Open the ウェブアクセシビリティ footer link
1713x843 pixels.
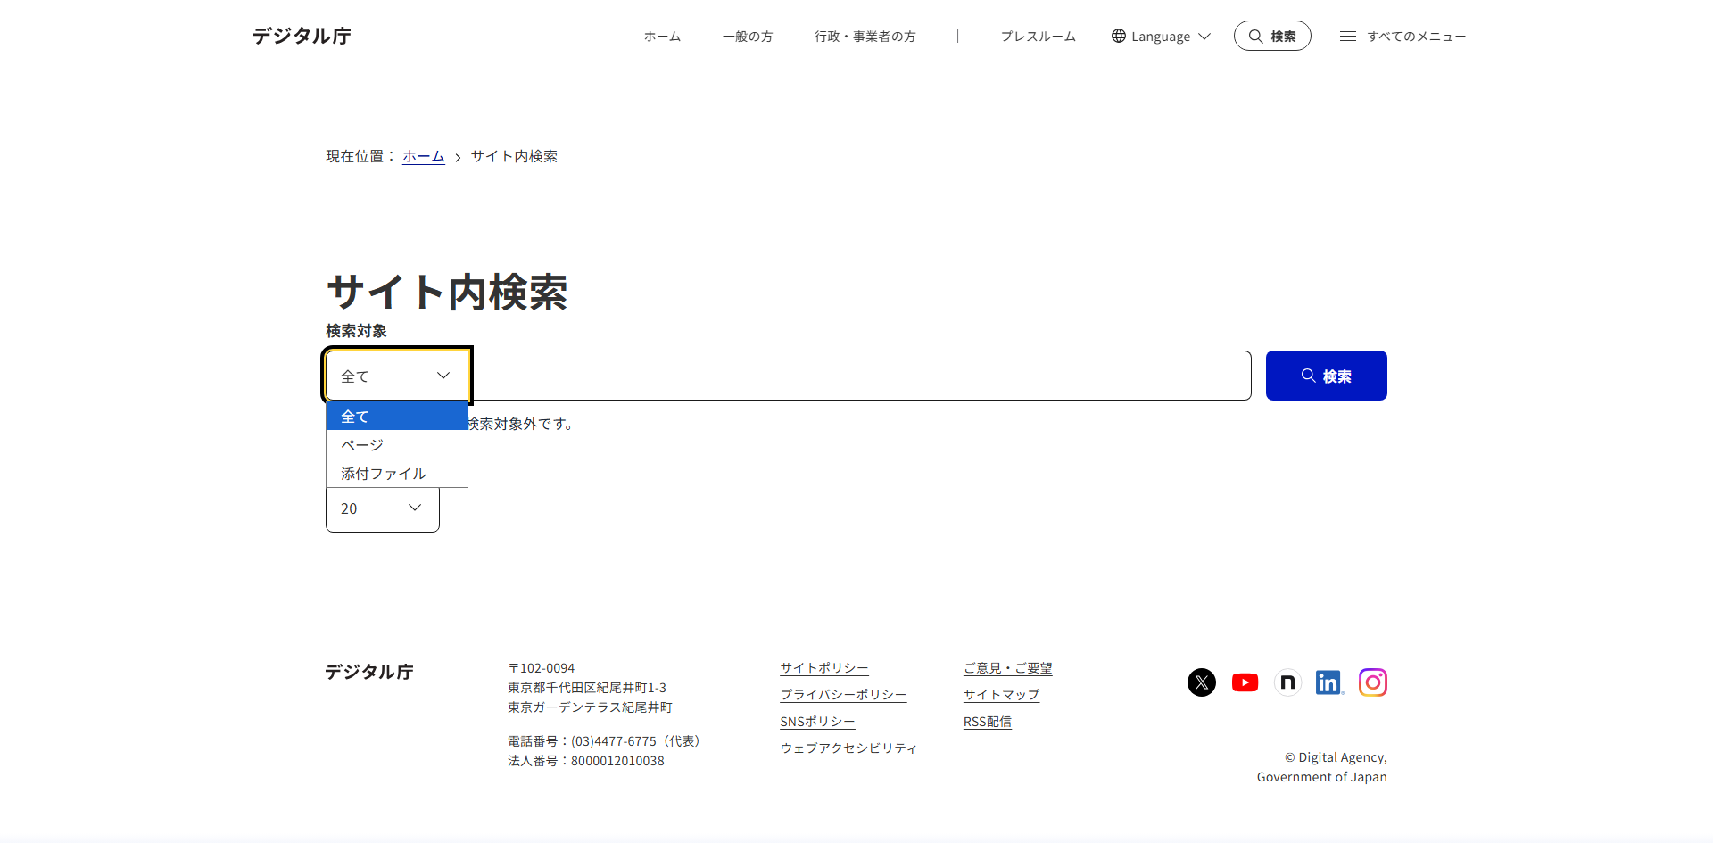(848, 748)
